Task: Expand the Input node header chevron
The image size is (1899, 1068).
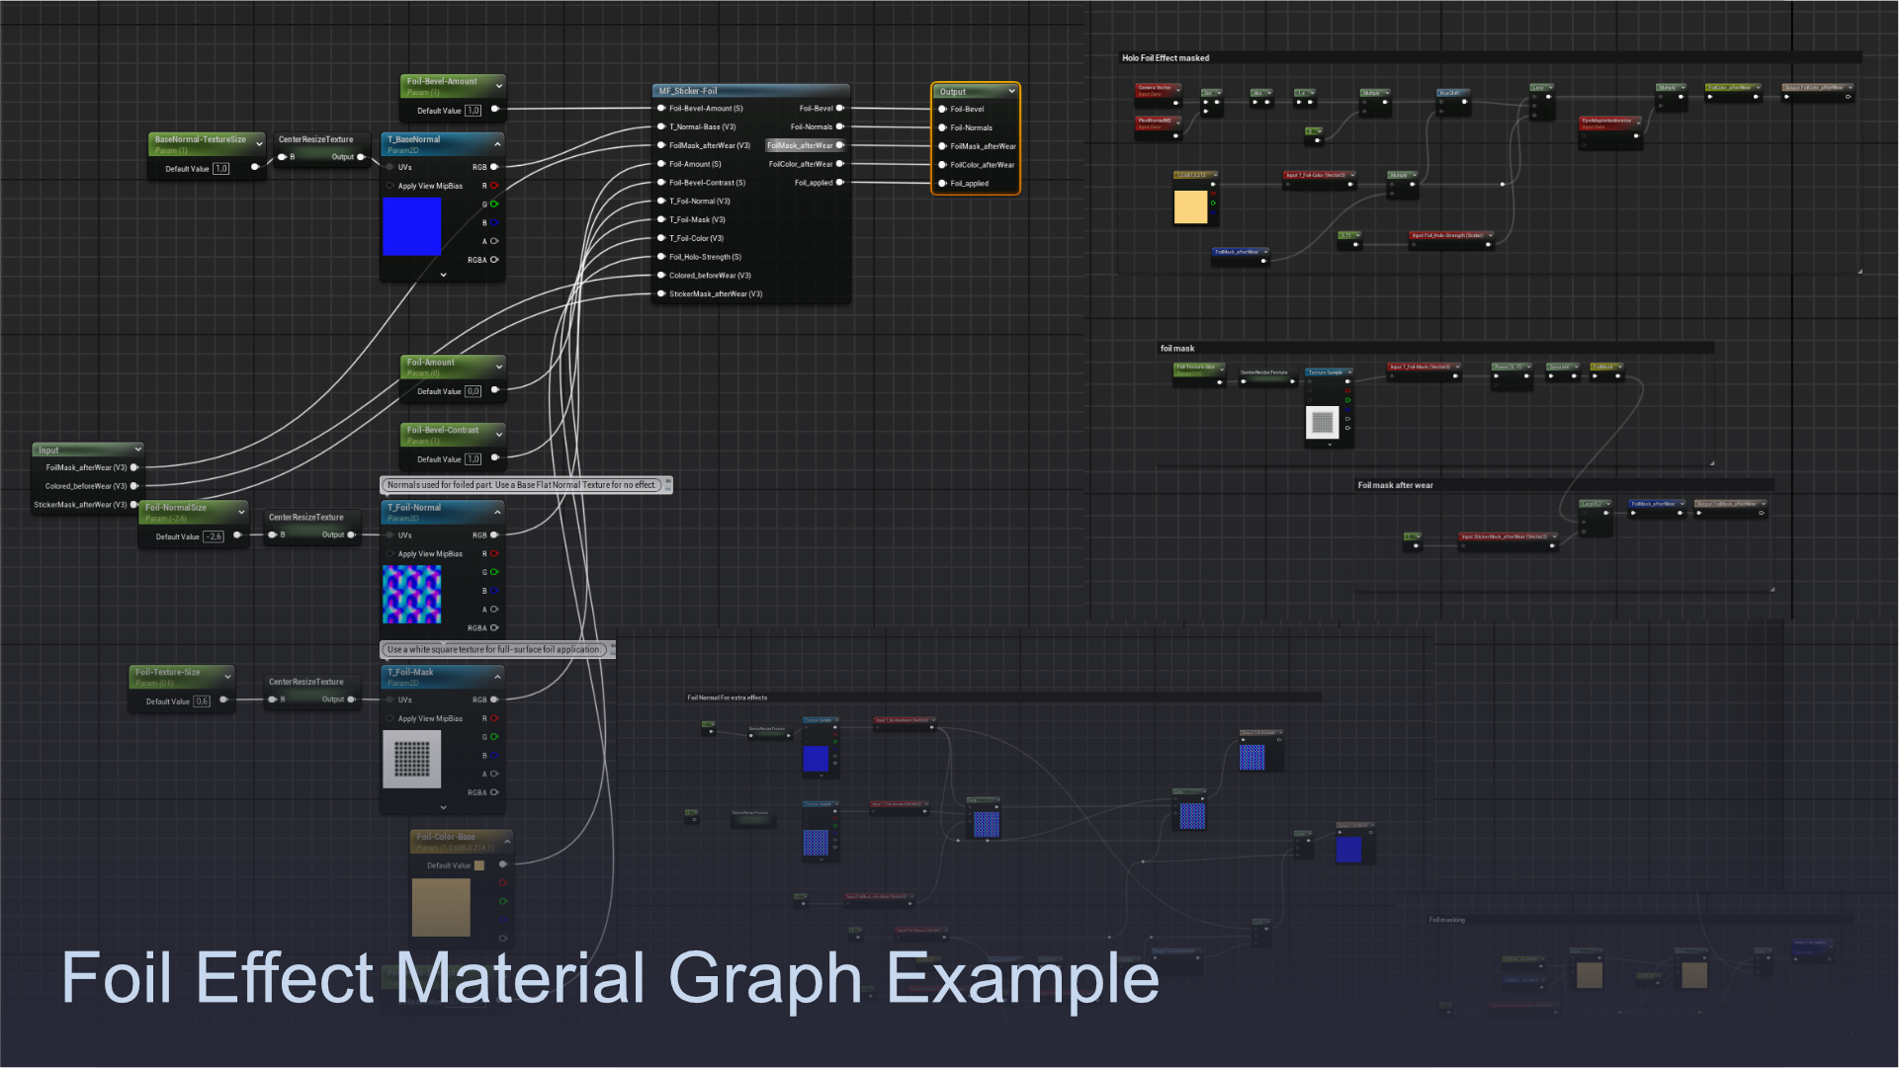Action: click(137, 450)
